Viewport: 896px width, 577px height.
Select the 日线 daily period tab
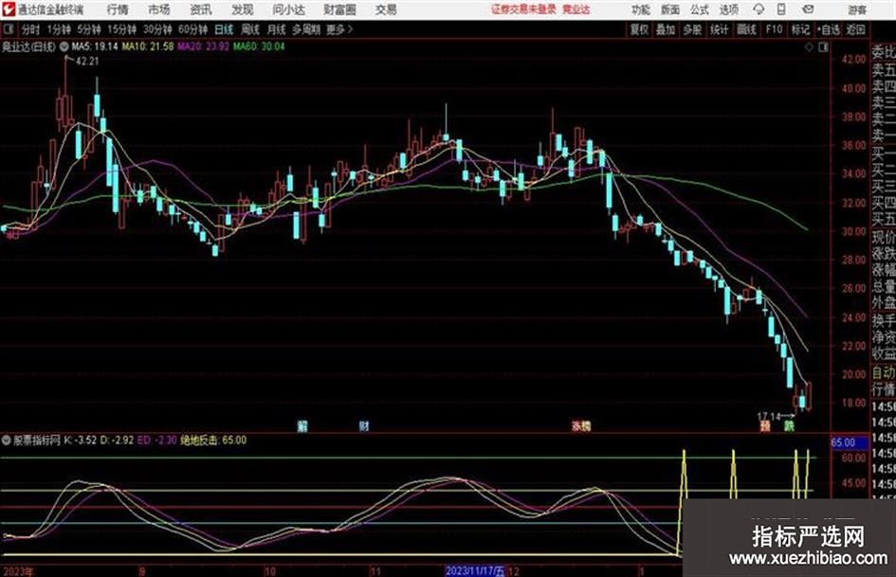point(224,29)
